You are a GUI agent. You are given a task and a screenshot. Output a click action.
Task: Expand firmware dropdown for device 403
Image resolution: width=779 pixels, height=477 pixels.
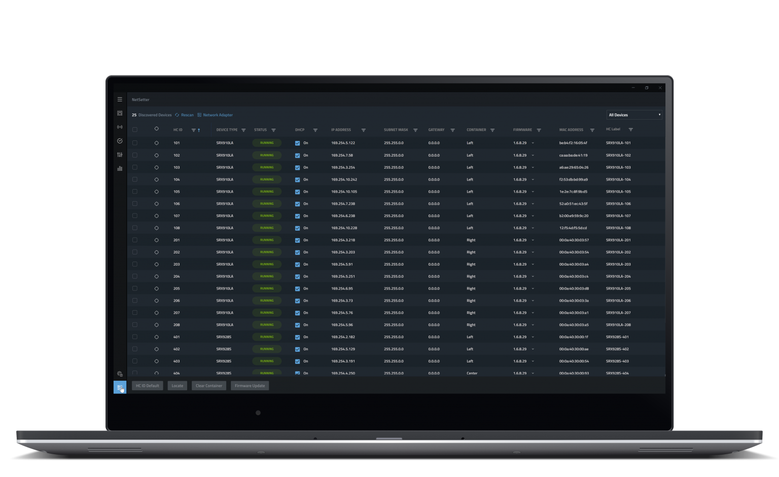(533, 361)
